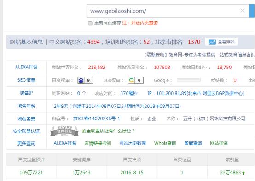Click the chart icon beside 查看排名
Image resolution: width=255 pixels, height=181 pixels.
coord(212,42)
